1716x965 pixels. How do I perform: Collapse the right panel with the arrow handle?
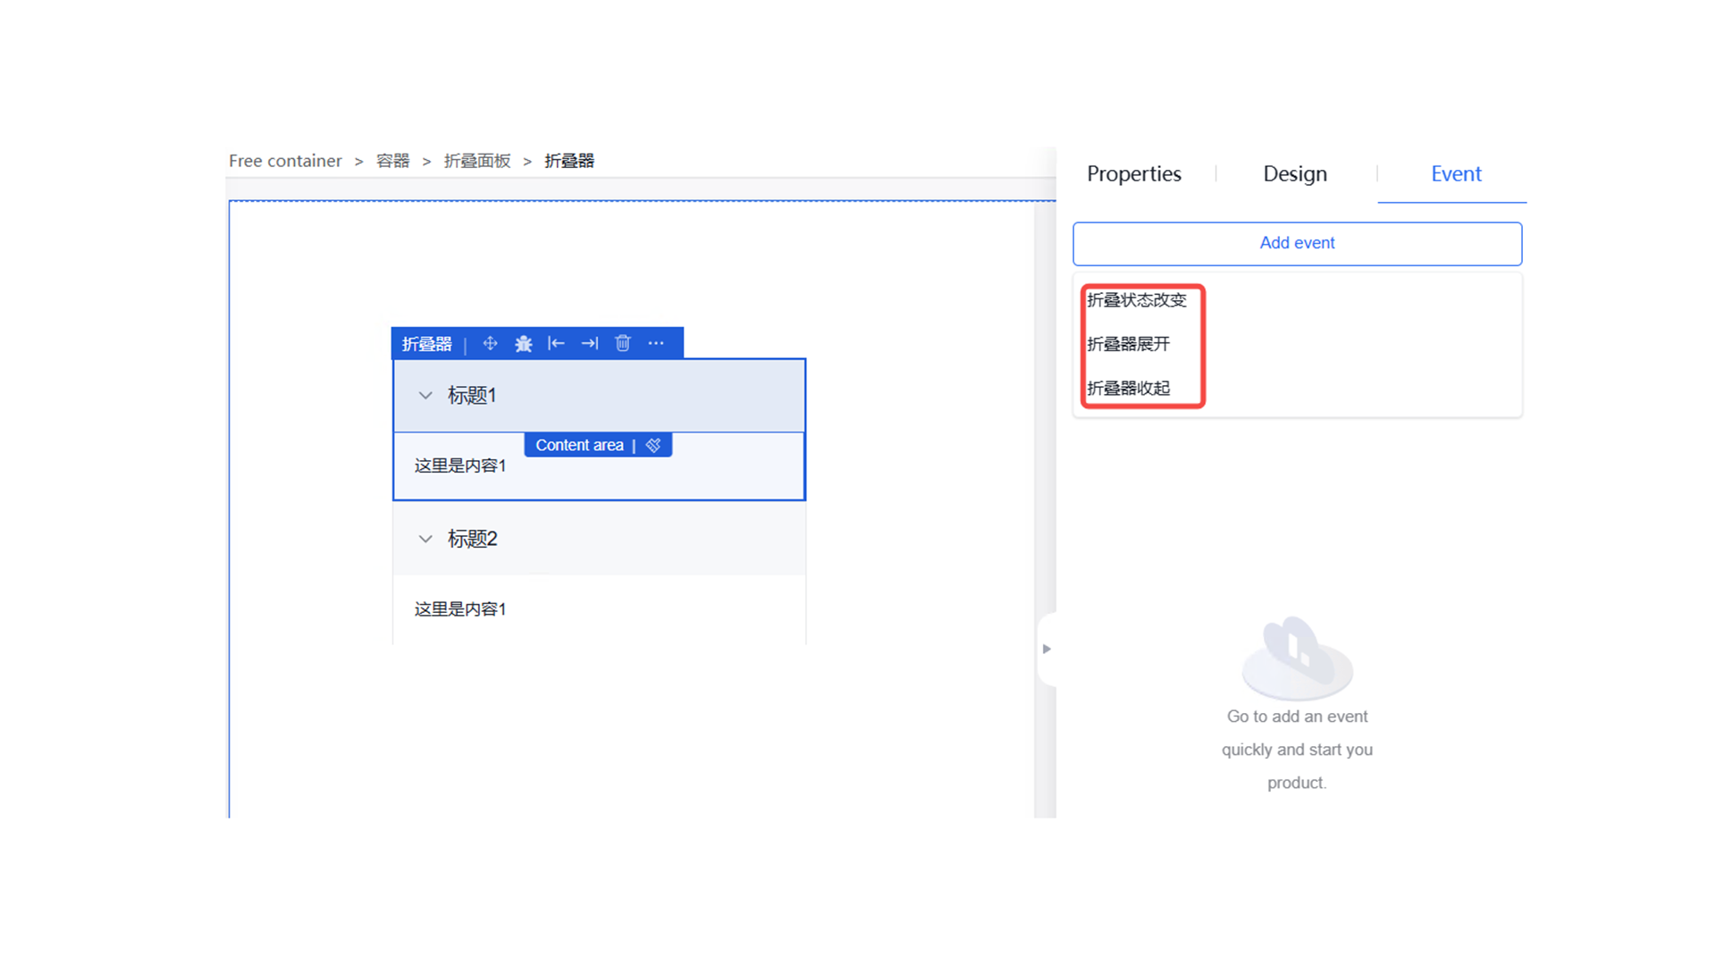click(x=1047, y=649)
